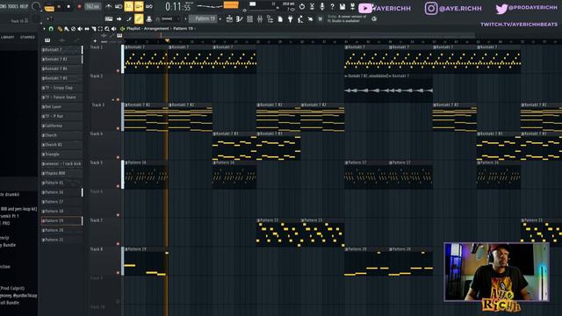Click the undo history circular arrow icon
The width and height of the screenshot is (562, 316).
(x=302, y=6)
